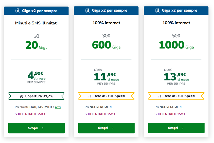This screenshot has width=214, height=143.
Task: Click the SOLO ENTRO IL 25/11 text on the 600 Giga card
Action: [100, 114]
